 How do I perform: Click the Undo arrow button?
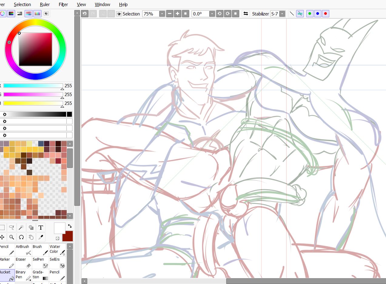coord(85,14)
